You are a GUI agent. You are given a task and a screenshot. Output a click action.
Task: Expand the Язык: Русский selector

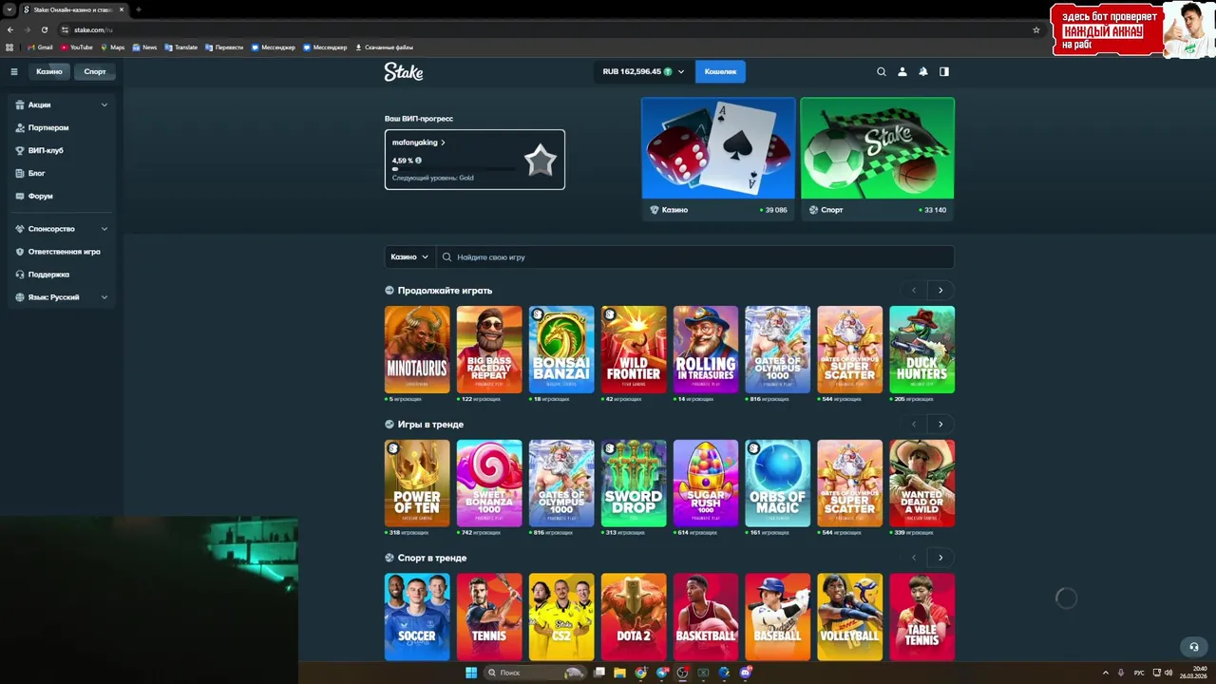pyautogui.click(x=62, y=297)
